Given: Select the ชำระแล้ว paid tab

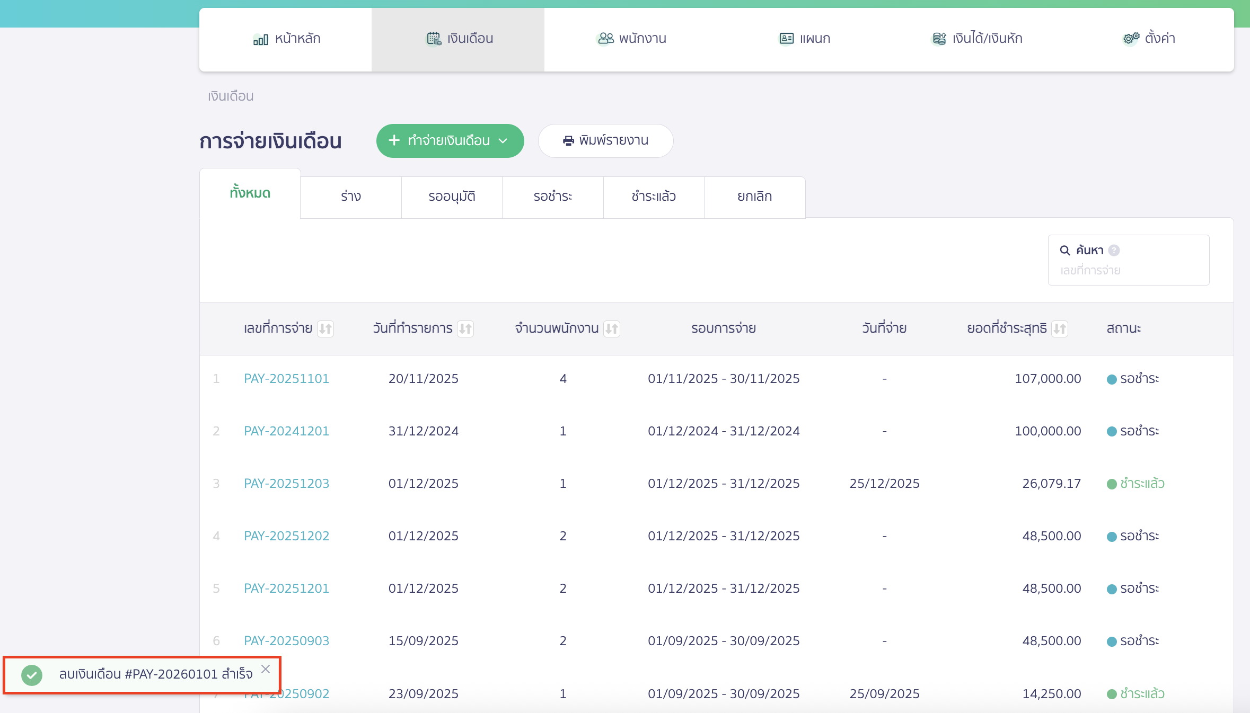Looking at the screenshot, I should click(653, 197).
